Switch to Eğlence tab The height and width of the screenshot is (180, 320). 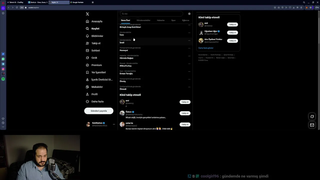pos(185,20)
